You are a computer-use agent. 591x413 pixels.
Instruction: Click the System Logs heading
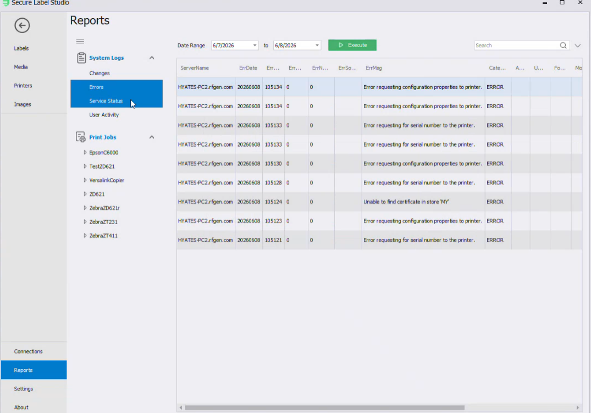tap(106, 58)
